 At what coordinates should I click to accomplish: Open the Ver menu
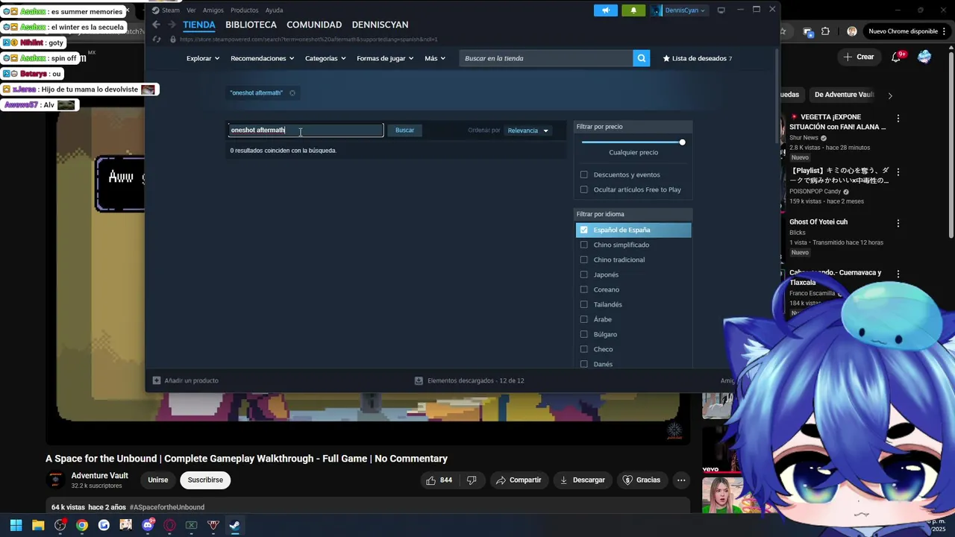point(191,10)
